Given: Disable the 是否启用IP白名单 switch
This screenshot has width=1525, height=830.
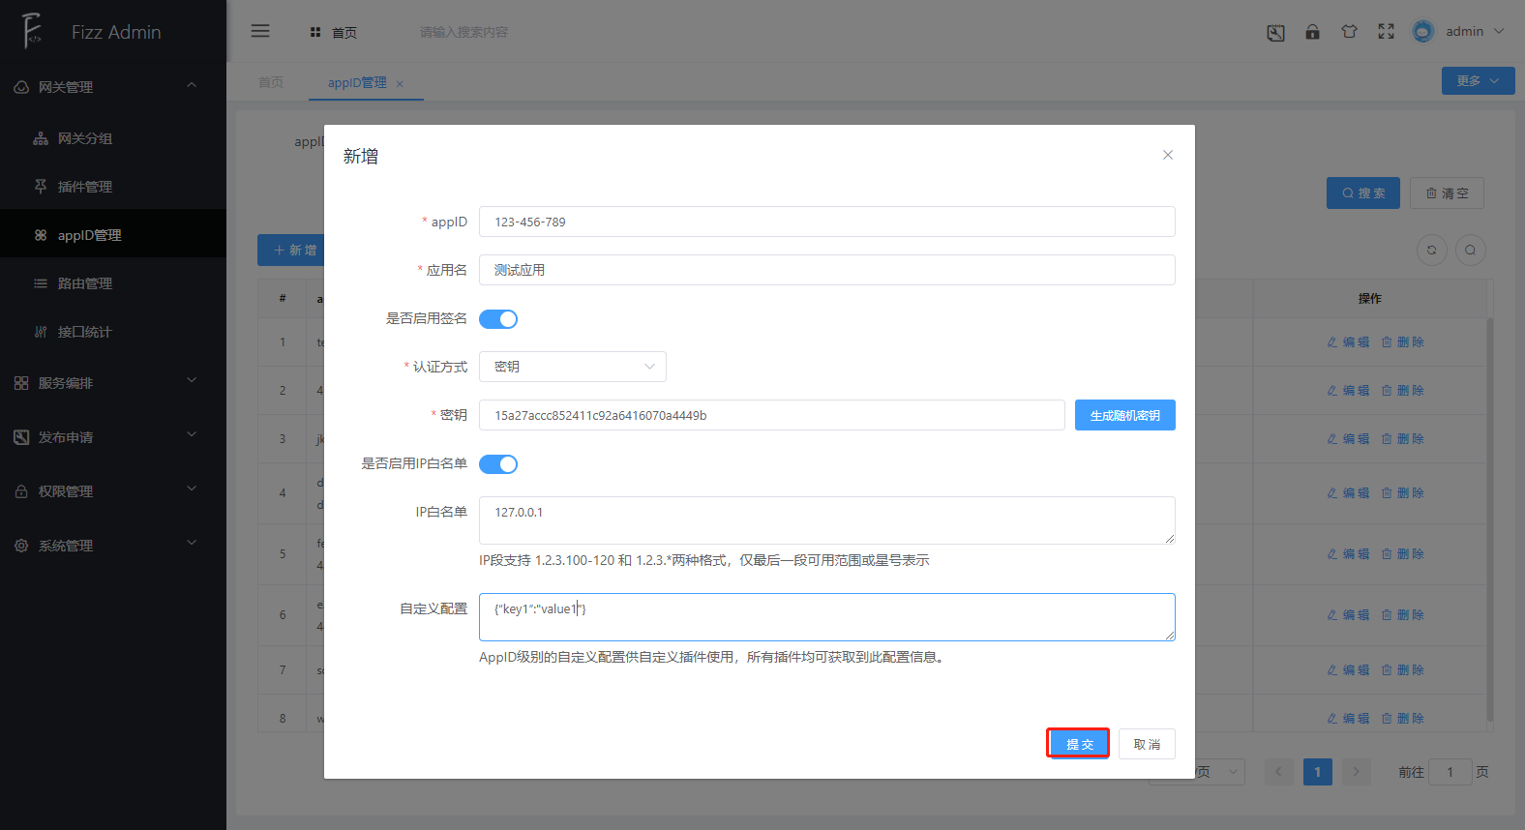Looking at the screenshot, I should point(498,464).
